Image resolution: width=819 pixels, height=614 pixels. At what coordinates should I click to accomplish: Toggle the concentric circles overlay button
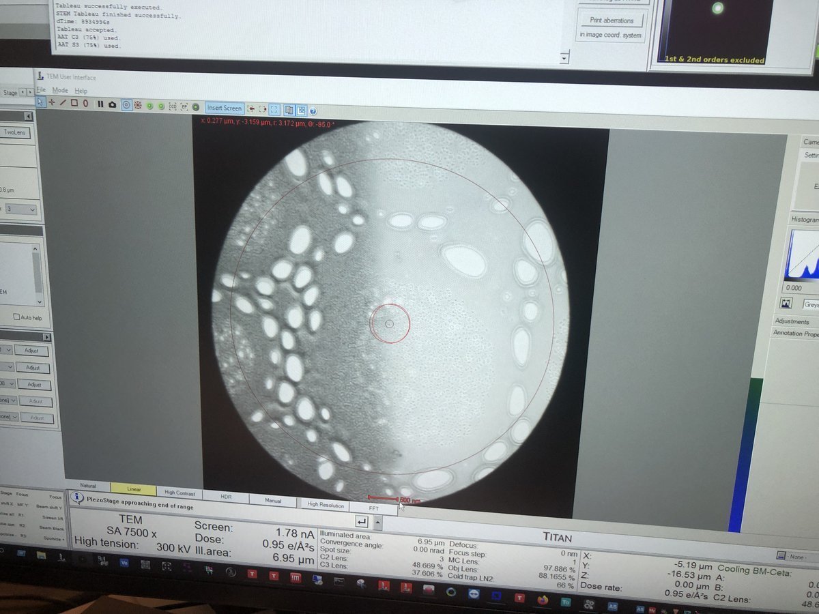(126, 105)
